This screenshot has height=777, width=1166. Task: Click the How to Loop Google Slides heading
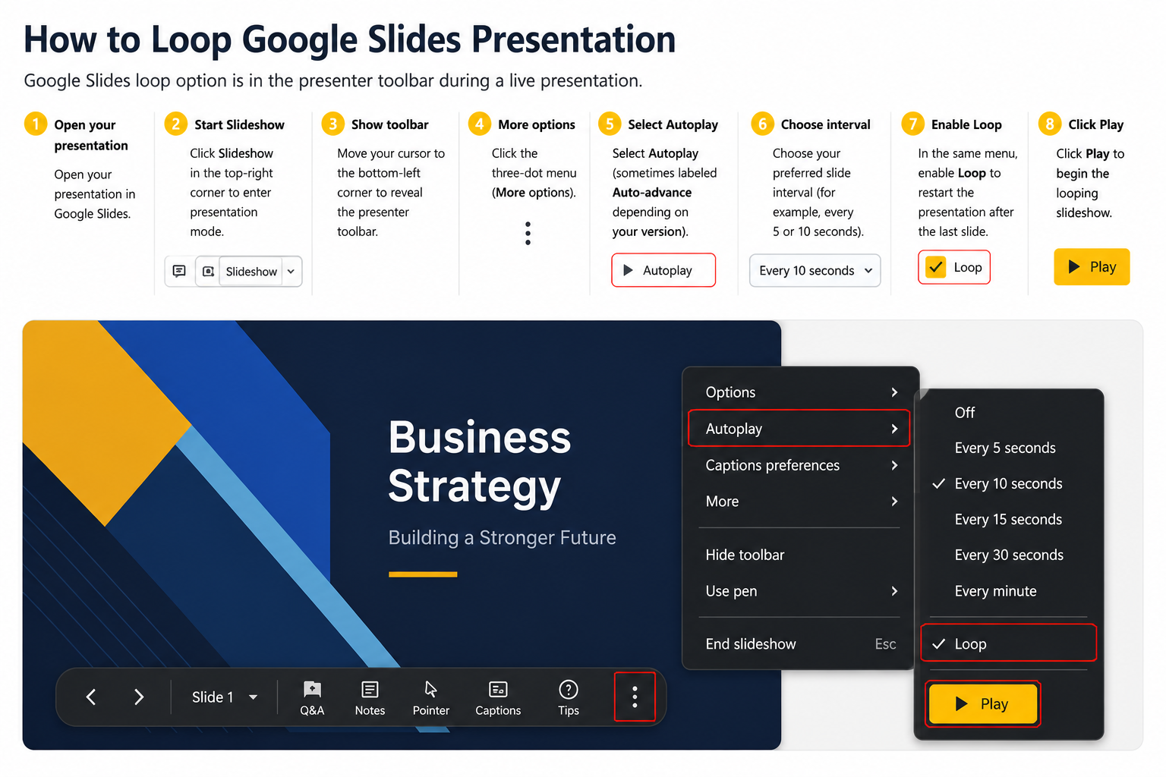coord(349,39)
